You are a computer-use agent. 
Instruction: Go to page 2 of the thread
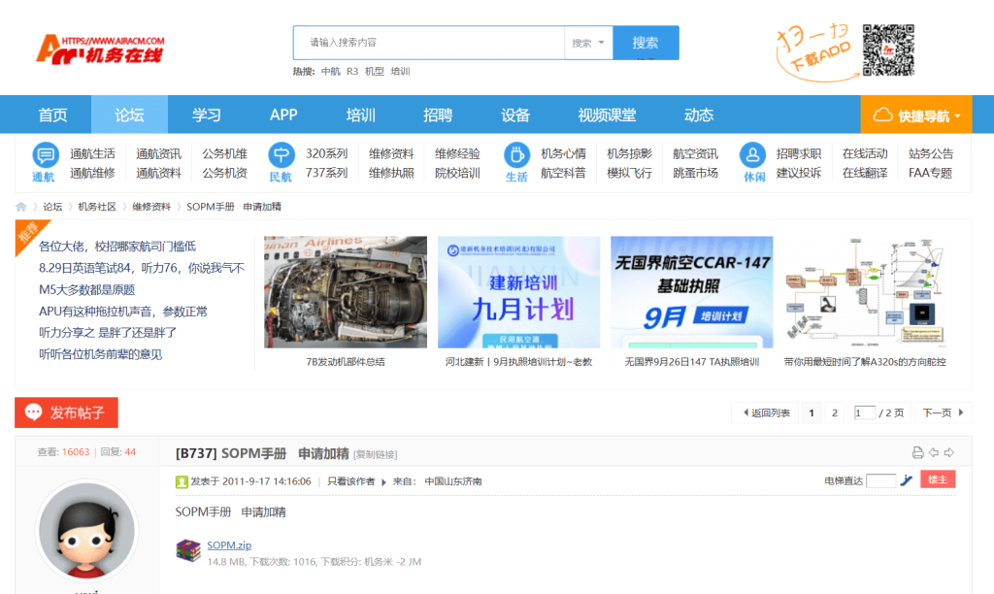click(x=834, y=412)
